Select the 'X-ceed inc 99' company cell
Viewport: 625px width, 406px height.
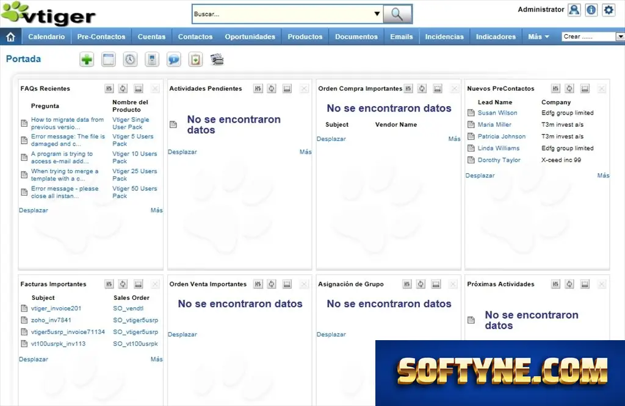coord(562,160)
